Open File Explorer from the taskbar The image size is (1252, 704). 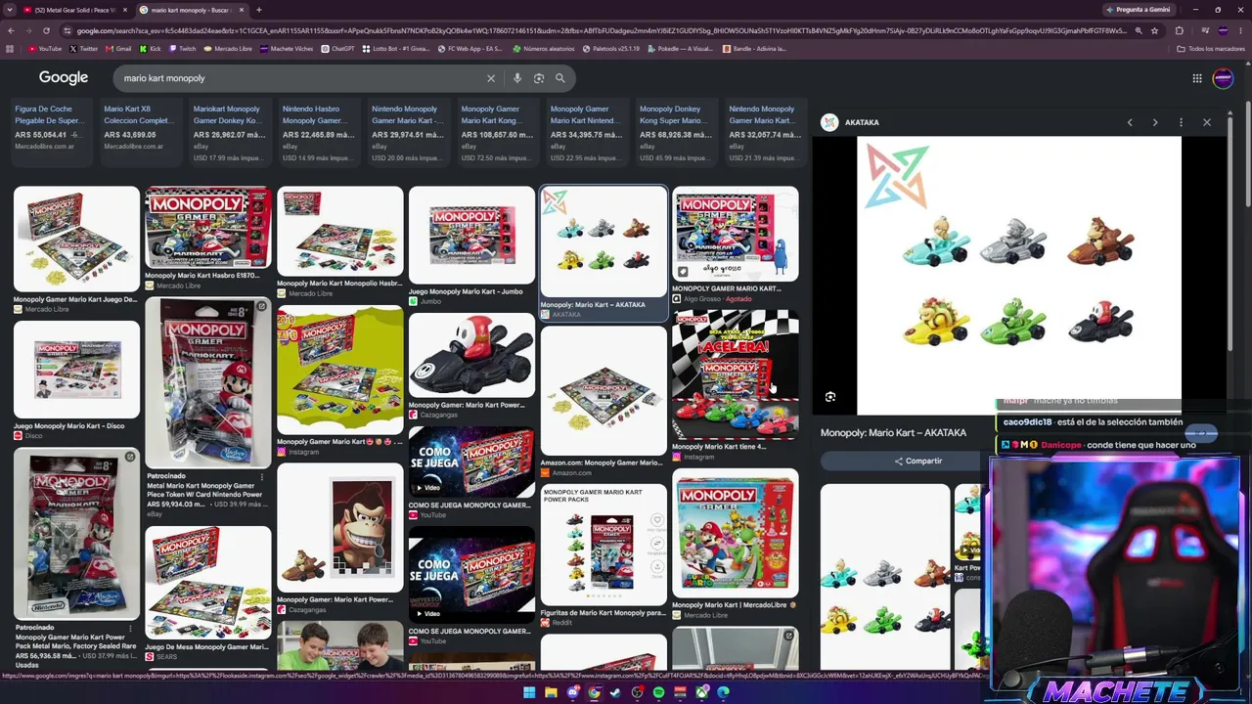pyautogui.click(x=551, y=692)
